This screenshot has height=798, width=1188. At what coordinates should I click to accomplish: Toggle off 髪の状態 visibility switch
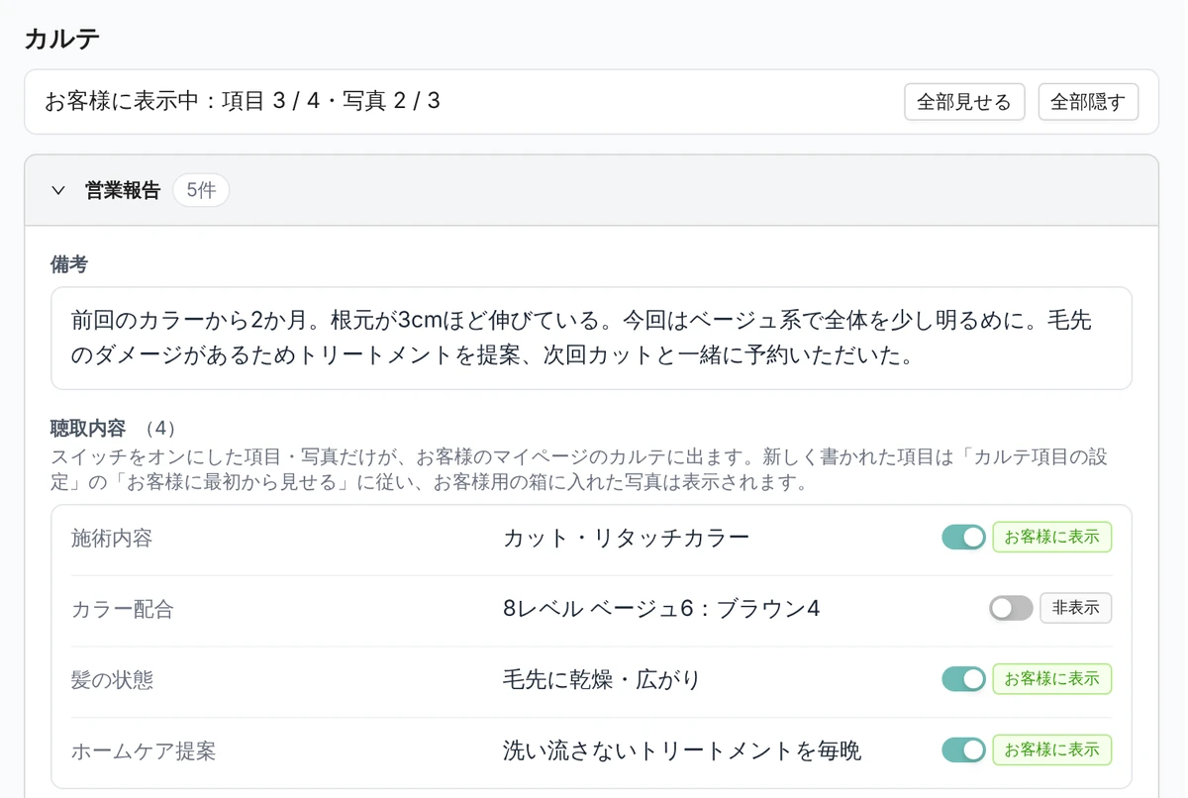[963, 679]
